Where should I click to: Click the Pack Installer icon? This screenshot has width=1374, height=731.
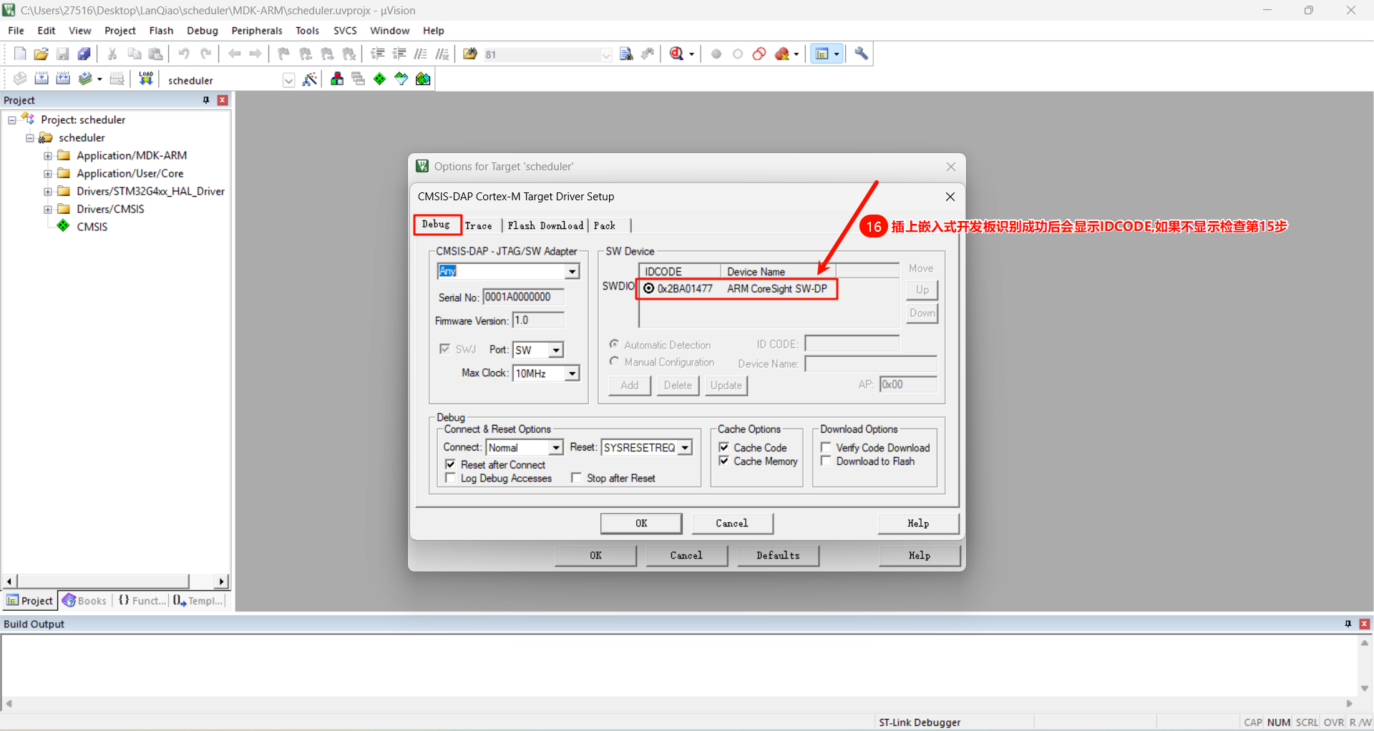[x=423, y=79]
